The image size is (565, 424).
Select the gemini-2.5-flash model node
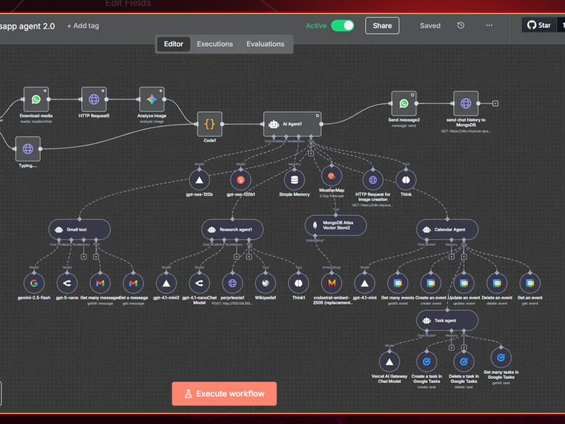pos(34,283)
